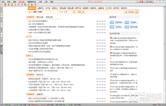Select the 债券市场 sub-tab
166x106 pixels.
point(40,75)
